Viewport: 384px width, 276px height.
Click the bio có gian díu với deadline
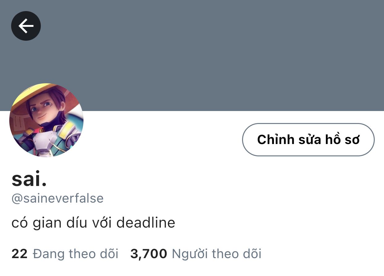[93, 223]
